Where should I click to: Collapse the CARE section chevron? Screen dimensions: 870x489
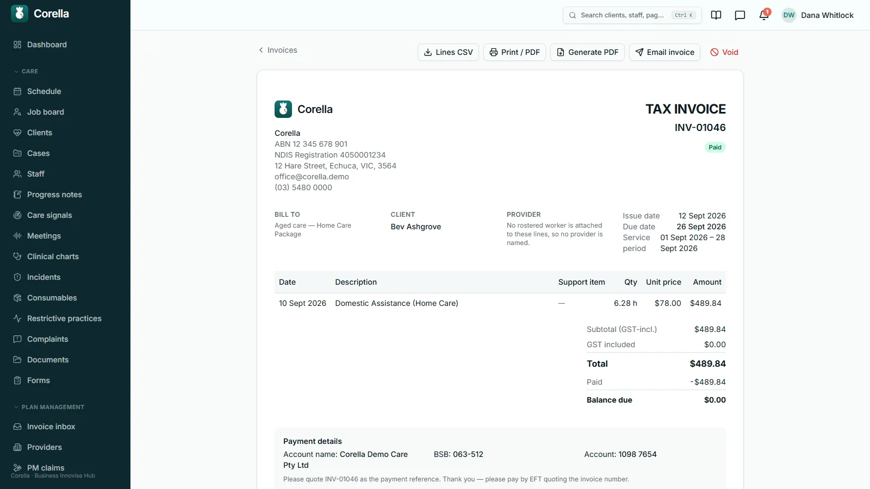(x=16, y=71)
